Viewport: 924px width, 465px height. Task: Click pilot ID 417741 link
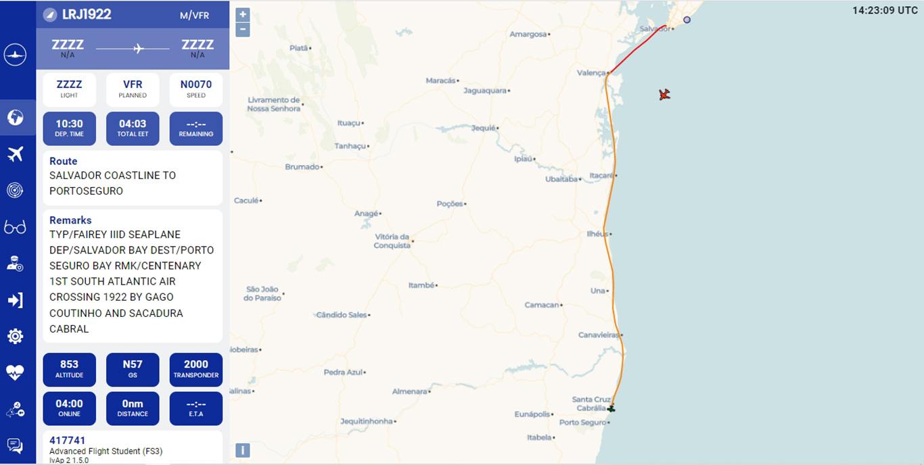68,441
